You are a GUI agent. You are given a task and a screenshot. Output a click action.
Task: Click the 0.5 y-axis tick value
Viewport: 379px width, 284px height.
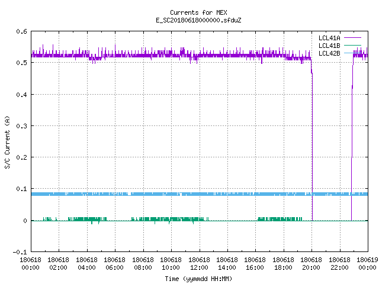[x=21, y=63]
